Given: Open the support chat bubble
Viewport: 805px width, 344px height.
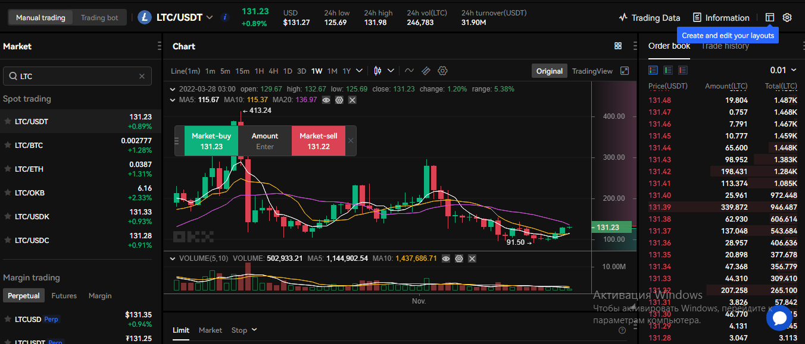Looking at the screenshot, I should coord(779,318).
